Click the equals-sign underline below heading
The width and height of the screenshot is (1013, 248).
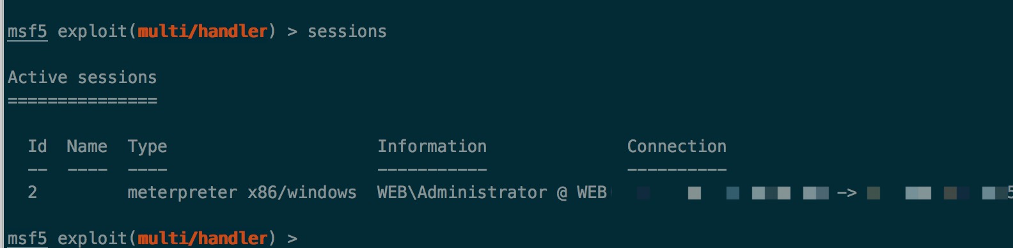82,100
